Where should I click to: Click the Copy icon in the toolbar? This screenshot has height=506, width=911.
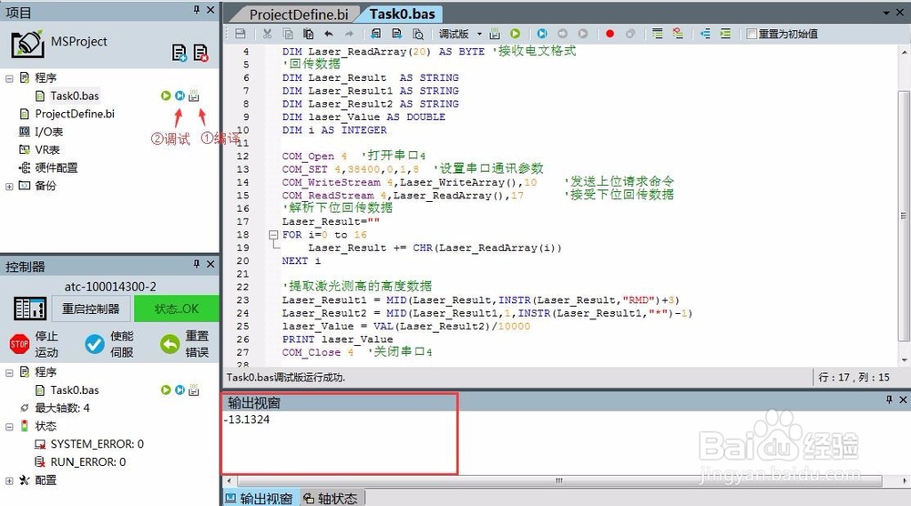click(x=288, y=34)
